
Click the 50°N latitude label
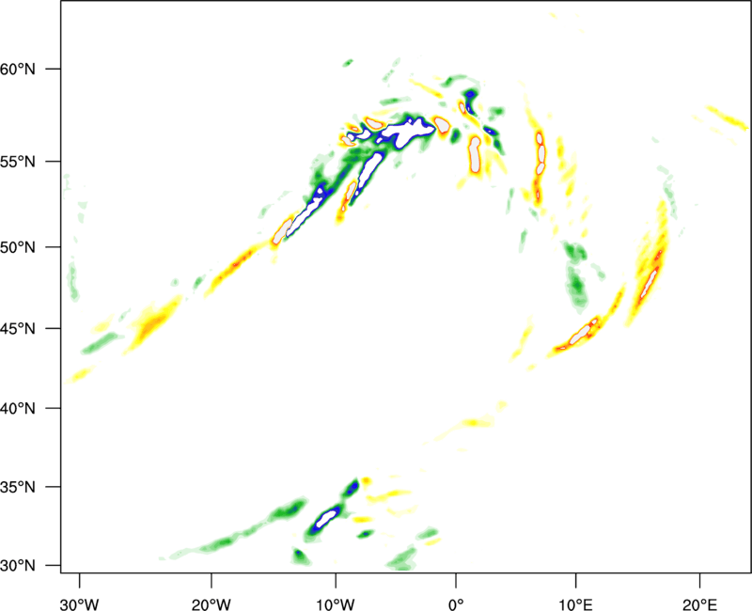point(18,247)
